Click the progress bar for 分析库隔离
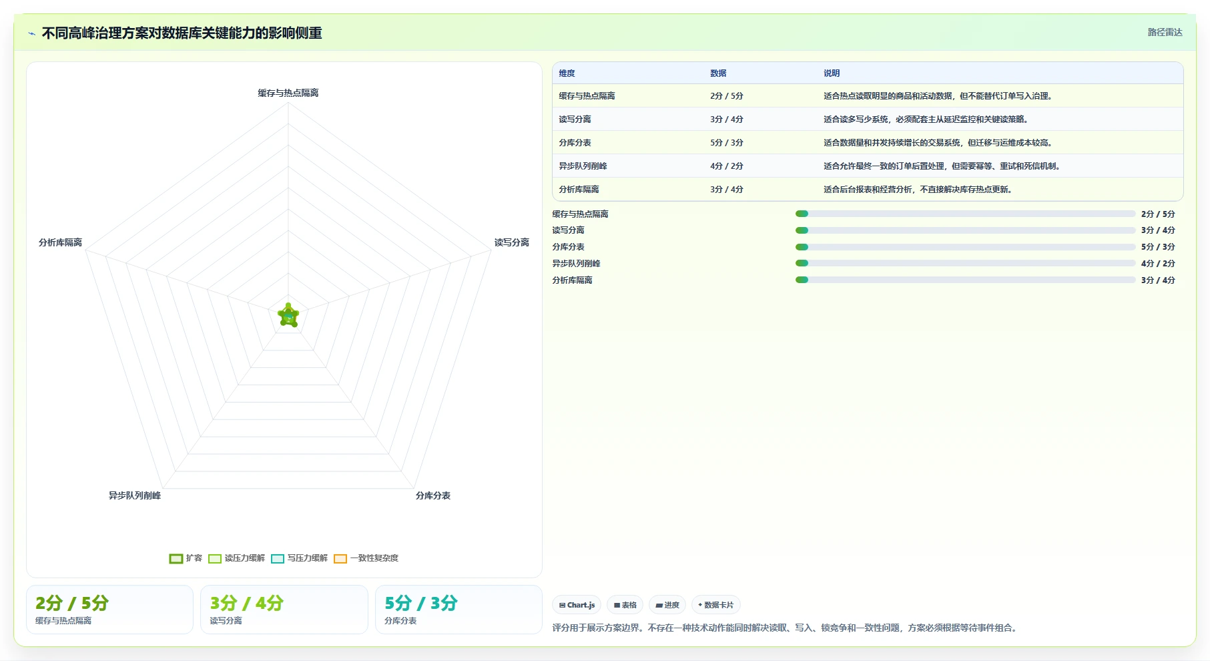Viewport: 1210px width, 661px height. (965, 280)
